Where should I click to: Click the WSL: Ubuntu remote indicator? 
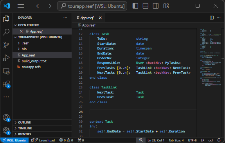(14, 140)
